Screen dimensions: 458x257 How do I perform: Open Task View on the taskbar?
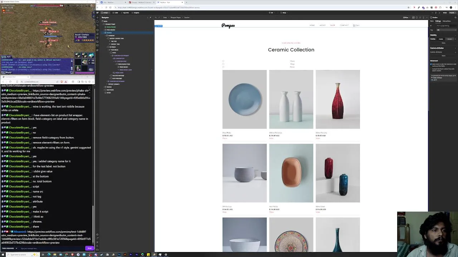(43, 255)
